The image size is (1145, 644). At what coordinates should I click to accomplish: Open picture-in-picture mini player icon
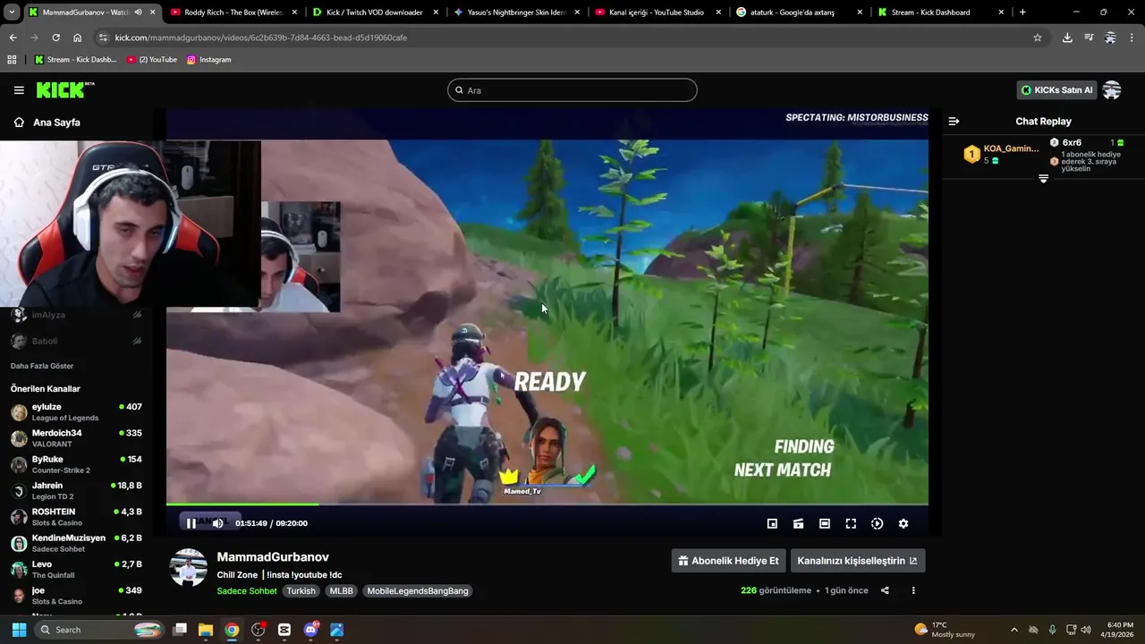point(772,523)
